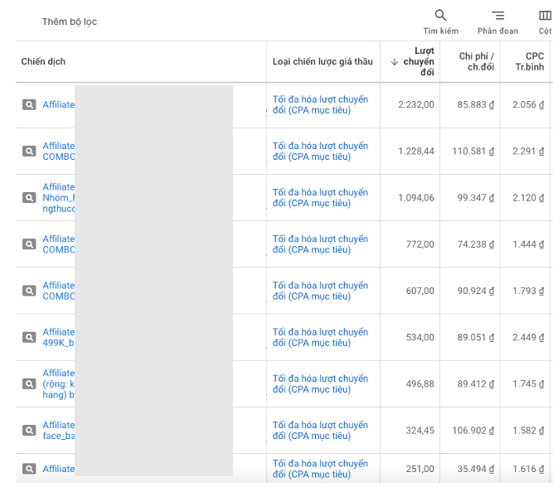The height and width of the screenshot is (487, 553).
Task: Select conversions value 324,45
Action: click(x=420, y=430)
